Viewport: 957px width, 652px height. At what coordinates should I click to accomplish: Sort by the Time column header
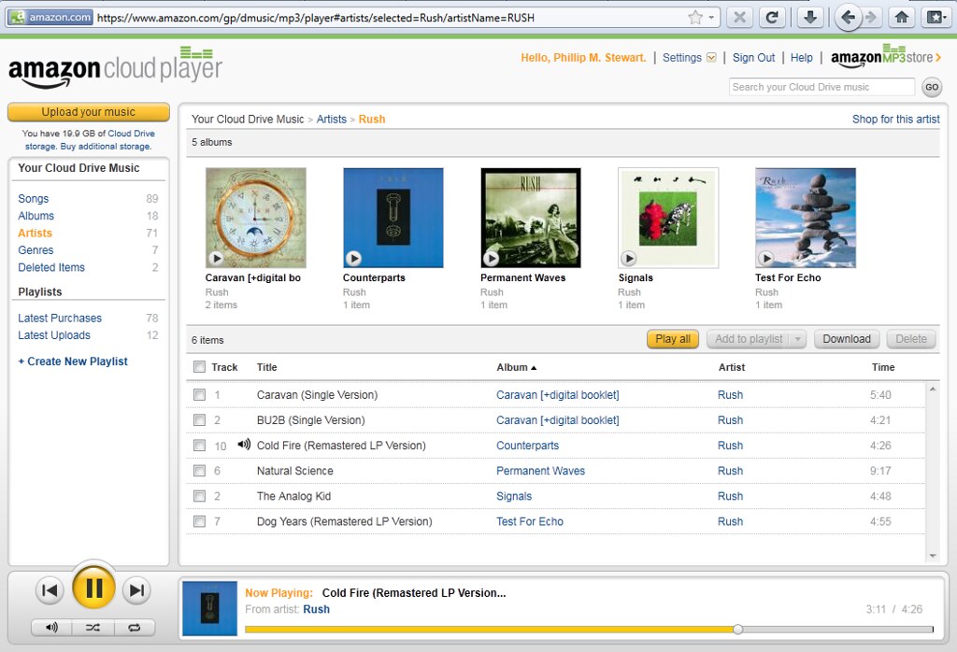pos(882,367)
